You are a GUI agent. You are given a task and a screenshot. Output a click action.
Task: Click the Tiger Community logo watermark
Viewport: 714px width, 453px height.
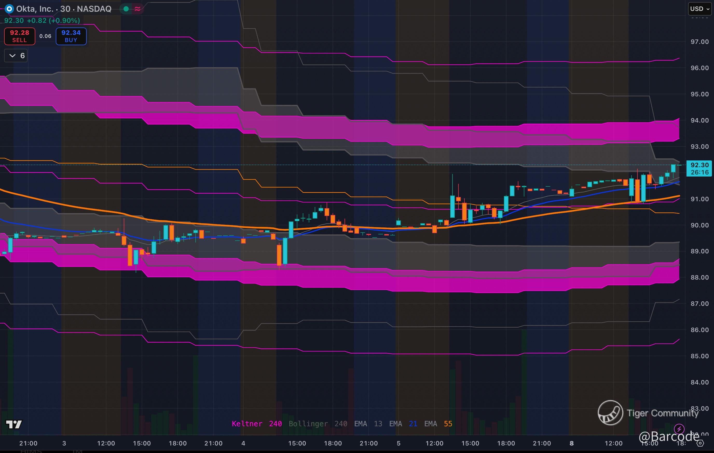[x=610, y=413]
